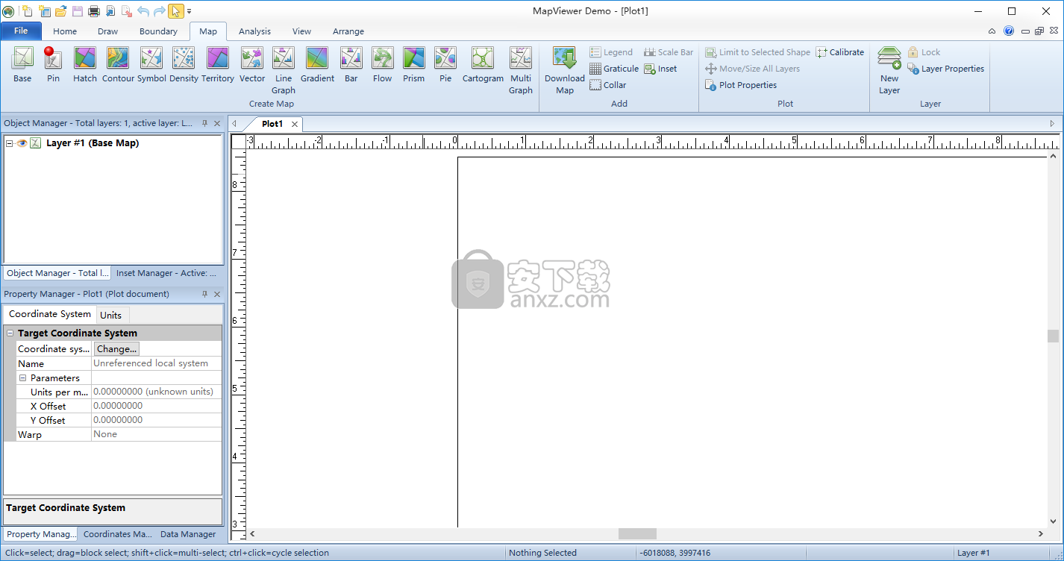Click the Y Offset value field
The width and height of the screenshot is (1064, 561).
tap(157, 420)
